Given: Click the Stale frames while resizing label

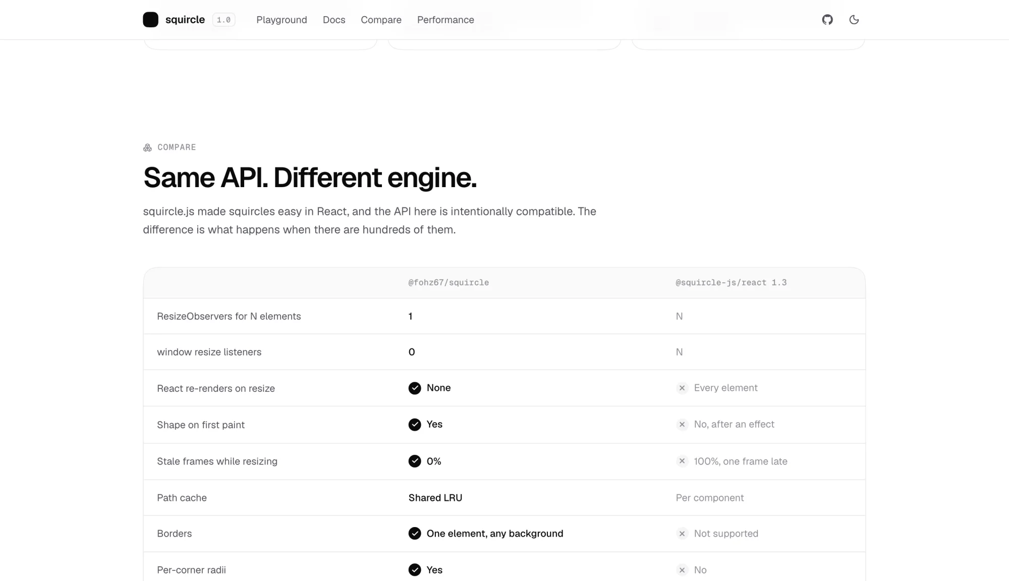Looking at the screenshot, I should pyautogui.click(x=217, y=461).
